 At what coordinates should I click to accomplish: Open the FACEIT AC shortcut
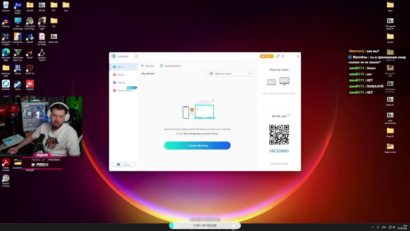pyautogui.click(x=30, y=70)
